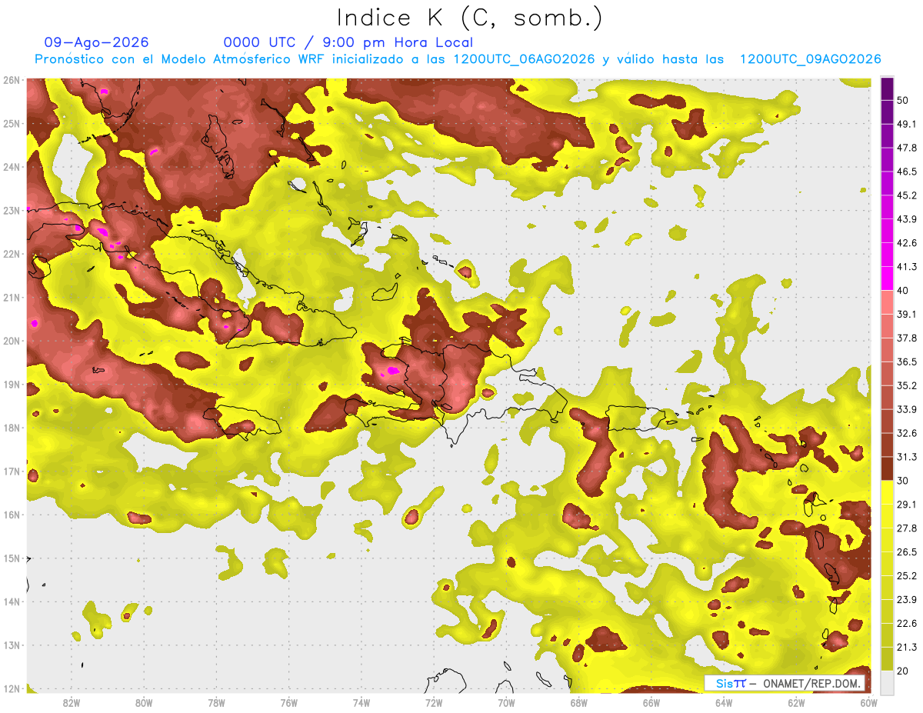Select the magenta swatch between 40 and 41.3
923x713 pixels.
[x=888, y=278]
